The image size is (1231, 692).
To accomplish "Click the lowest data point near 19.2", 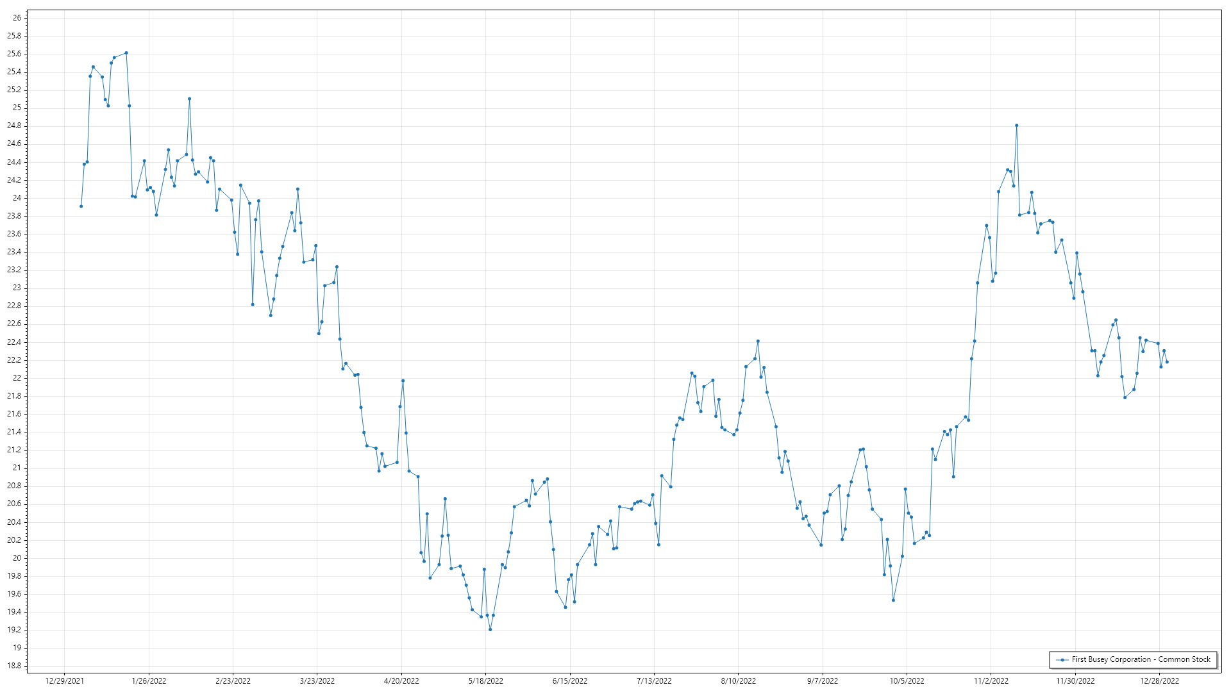I will 490,630.
